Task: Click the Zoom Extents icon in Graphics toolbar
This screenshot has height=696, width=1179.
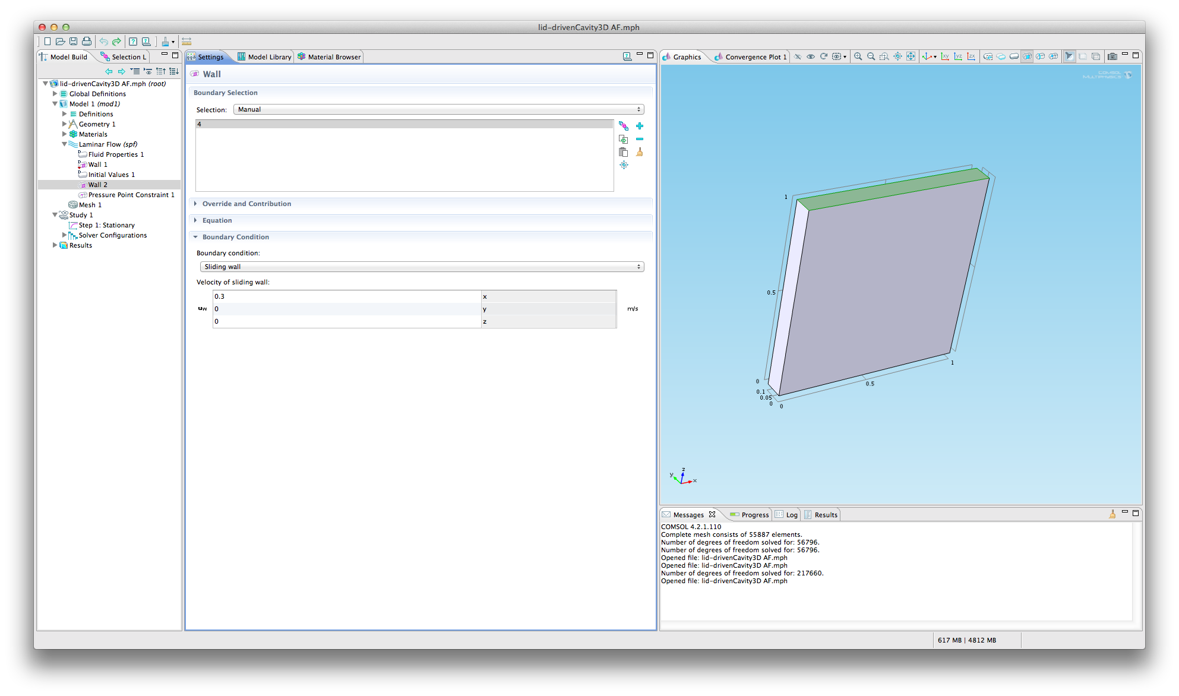Action: tap(911, 57)
